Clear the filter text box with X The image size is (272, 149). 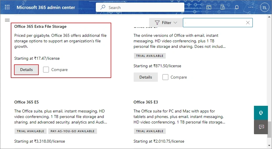(248, 23)
